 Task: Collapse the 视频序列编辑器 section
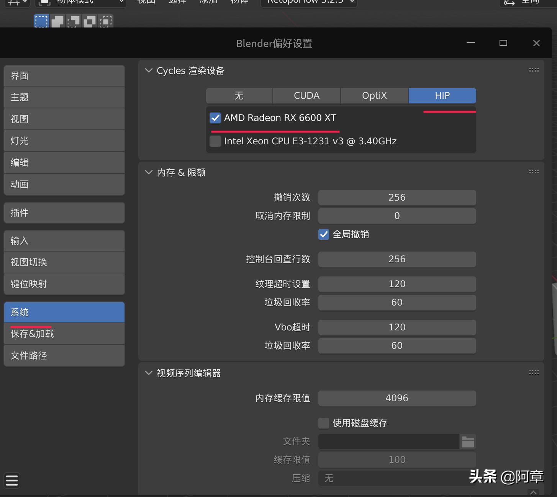point(149,373)
